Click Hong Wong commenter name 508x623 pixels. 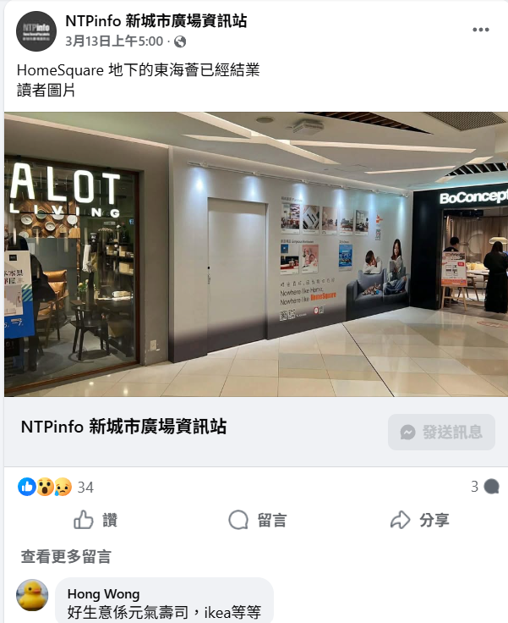(x=104, y=593)
